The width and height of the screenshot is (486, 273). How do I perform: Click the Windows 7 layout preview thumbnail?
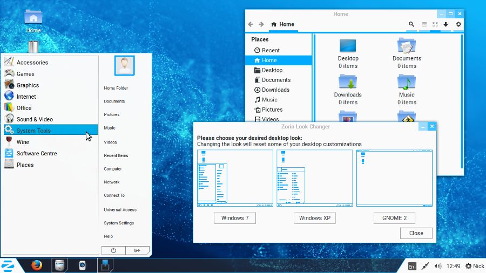coord(235,178)
